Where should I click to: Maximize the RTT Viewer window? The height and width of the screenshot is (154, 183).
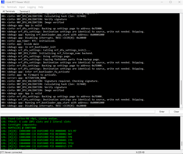(x=170, y=2)
